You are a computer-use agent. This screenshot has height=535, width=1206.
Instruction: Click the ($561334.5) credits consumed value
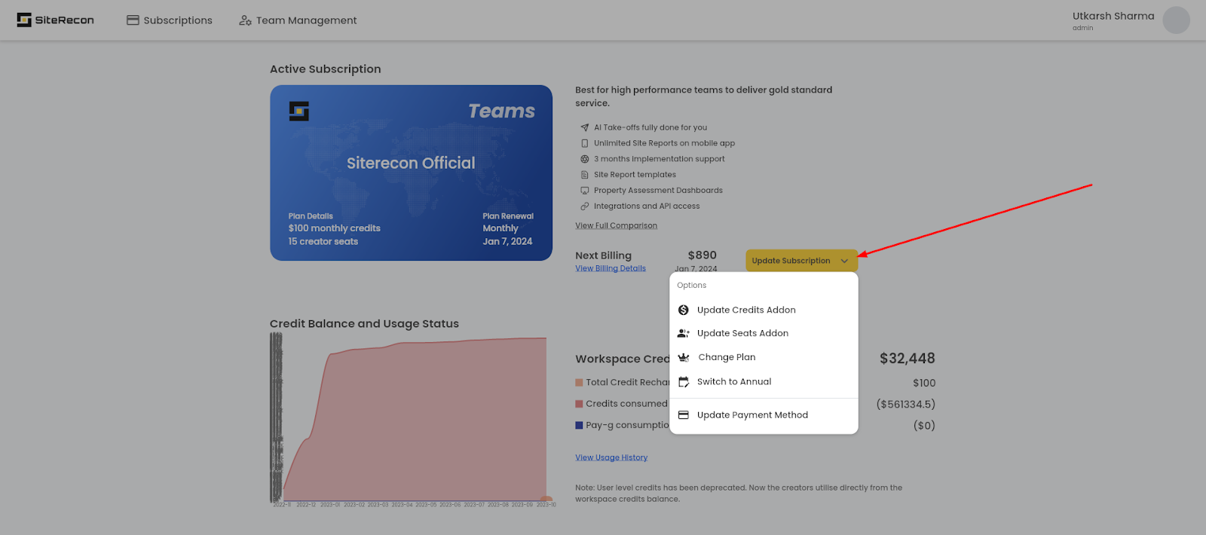[x=905, y=405]
